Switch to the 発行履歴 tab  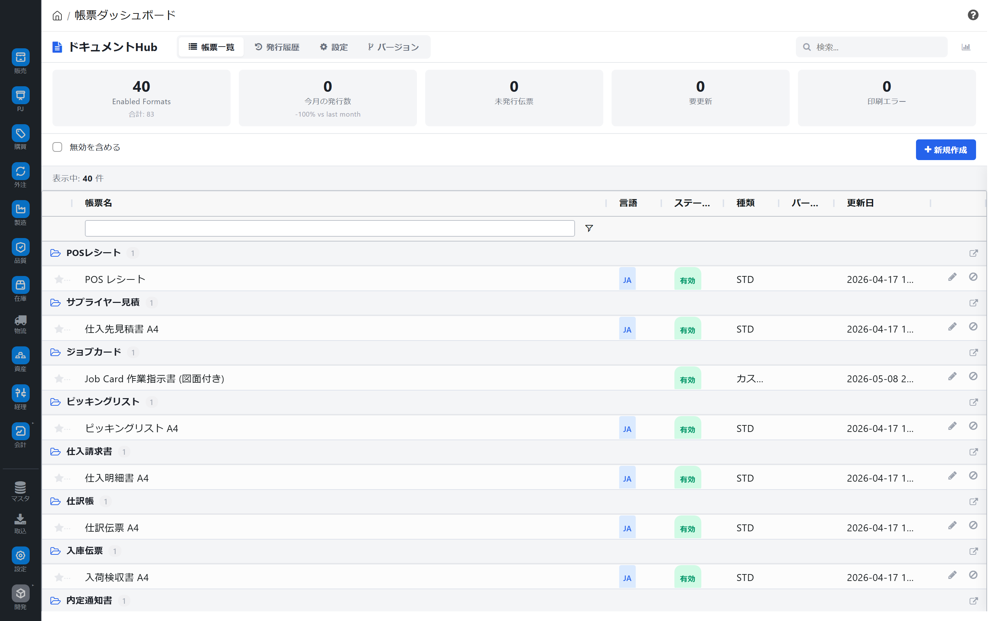[x=277, y=47]
